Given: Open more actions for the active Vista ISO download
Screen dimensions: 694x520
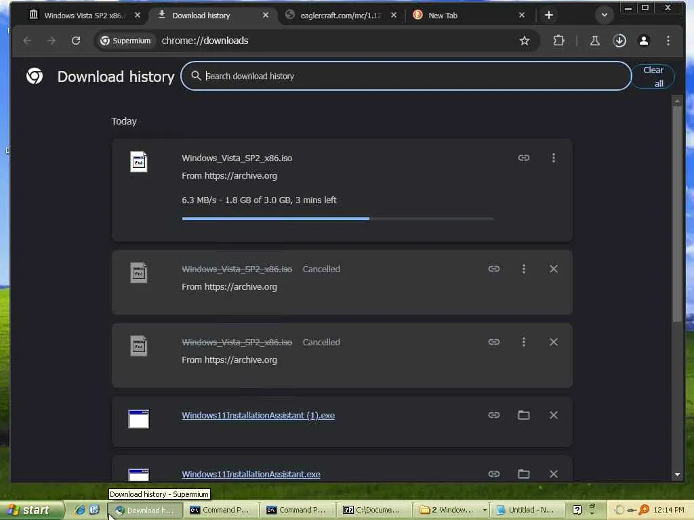Looking at the screenshot, I should coord(553,158).
